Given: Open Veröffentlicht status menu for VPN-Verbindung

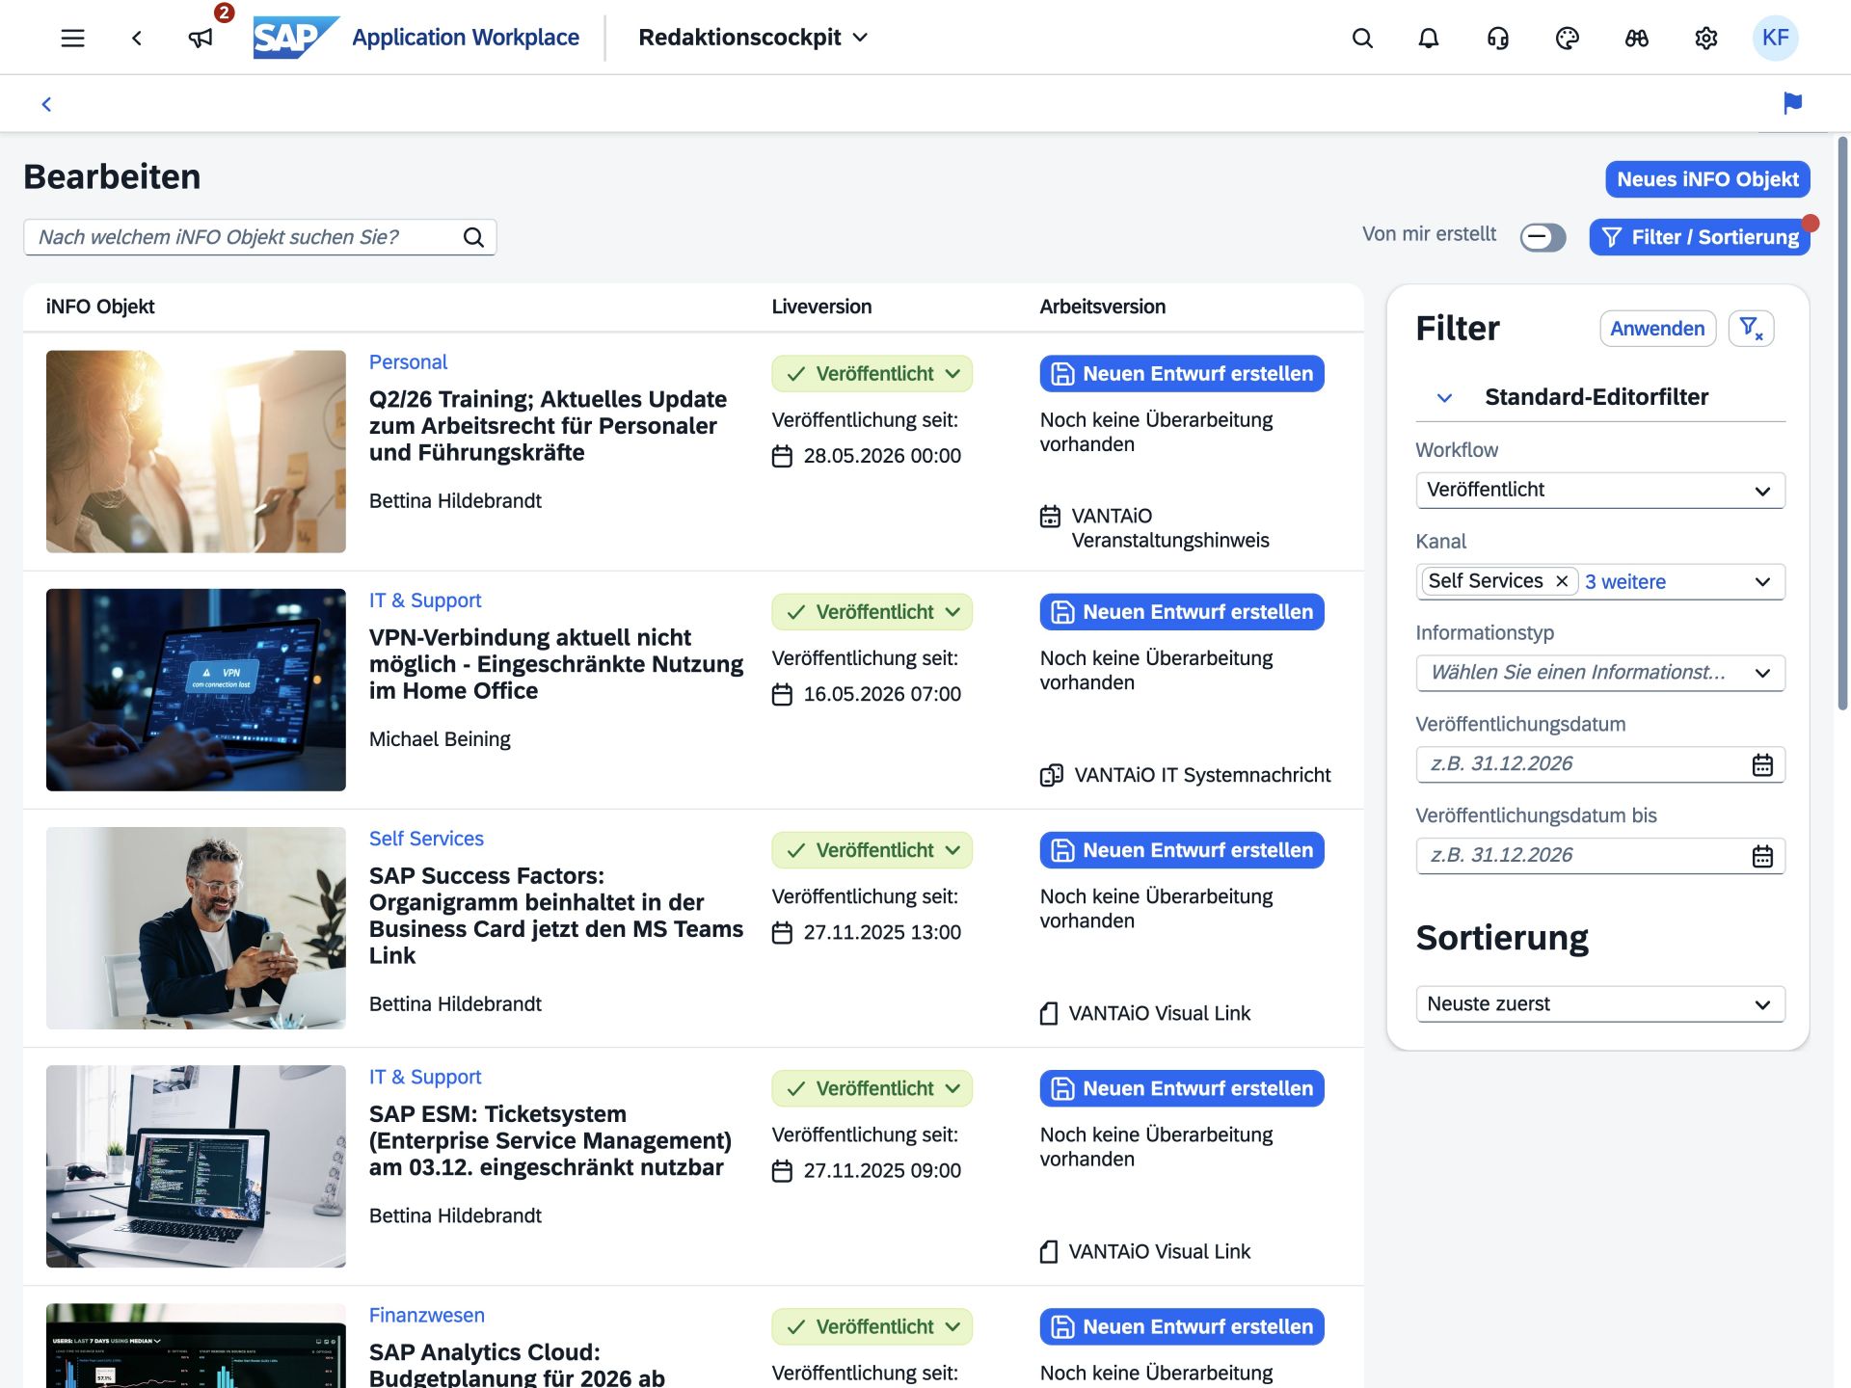Looking at the screenshot, I should pos(872,612).
